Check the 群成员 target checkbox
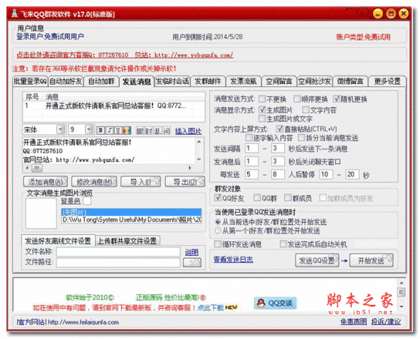Image resolution: width=420 pixels, height=339 pixels. point(288,198)
